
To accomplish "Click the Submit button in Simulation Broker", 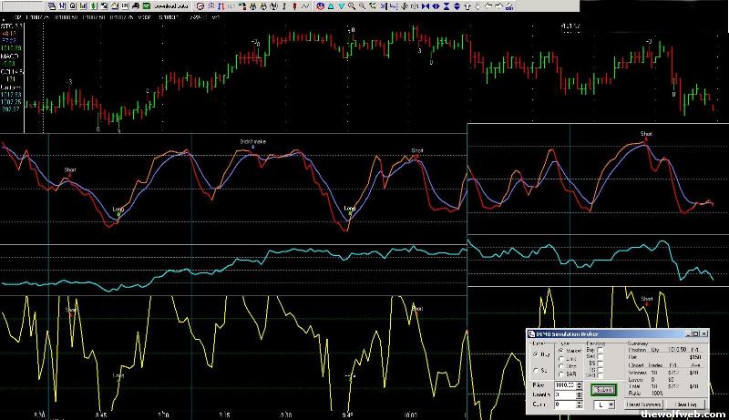I will coord(604,390).
